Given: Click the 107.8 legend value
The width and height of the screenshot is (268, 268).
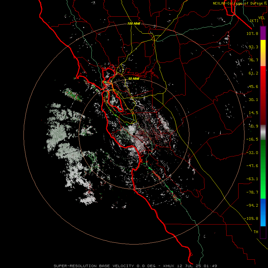Looking at the screenshot, I should 252,33.
